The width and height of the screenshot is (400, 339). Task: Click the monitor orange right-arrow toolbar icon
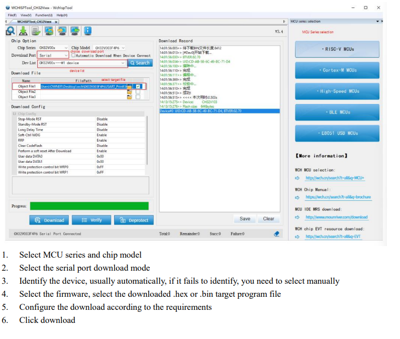coord(62,31)
